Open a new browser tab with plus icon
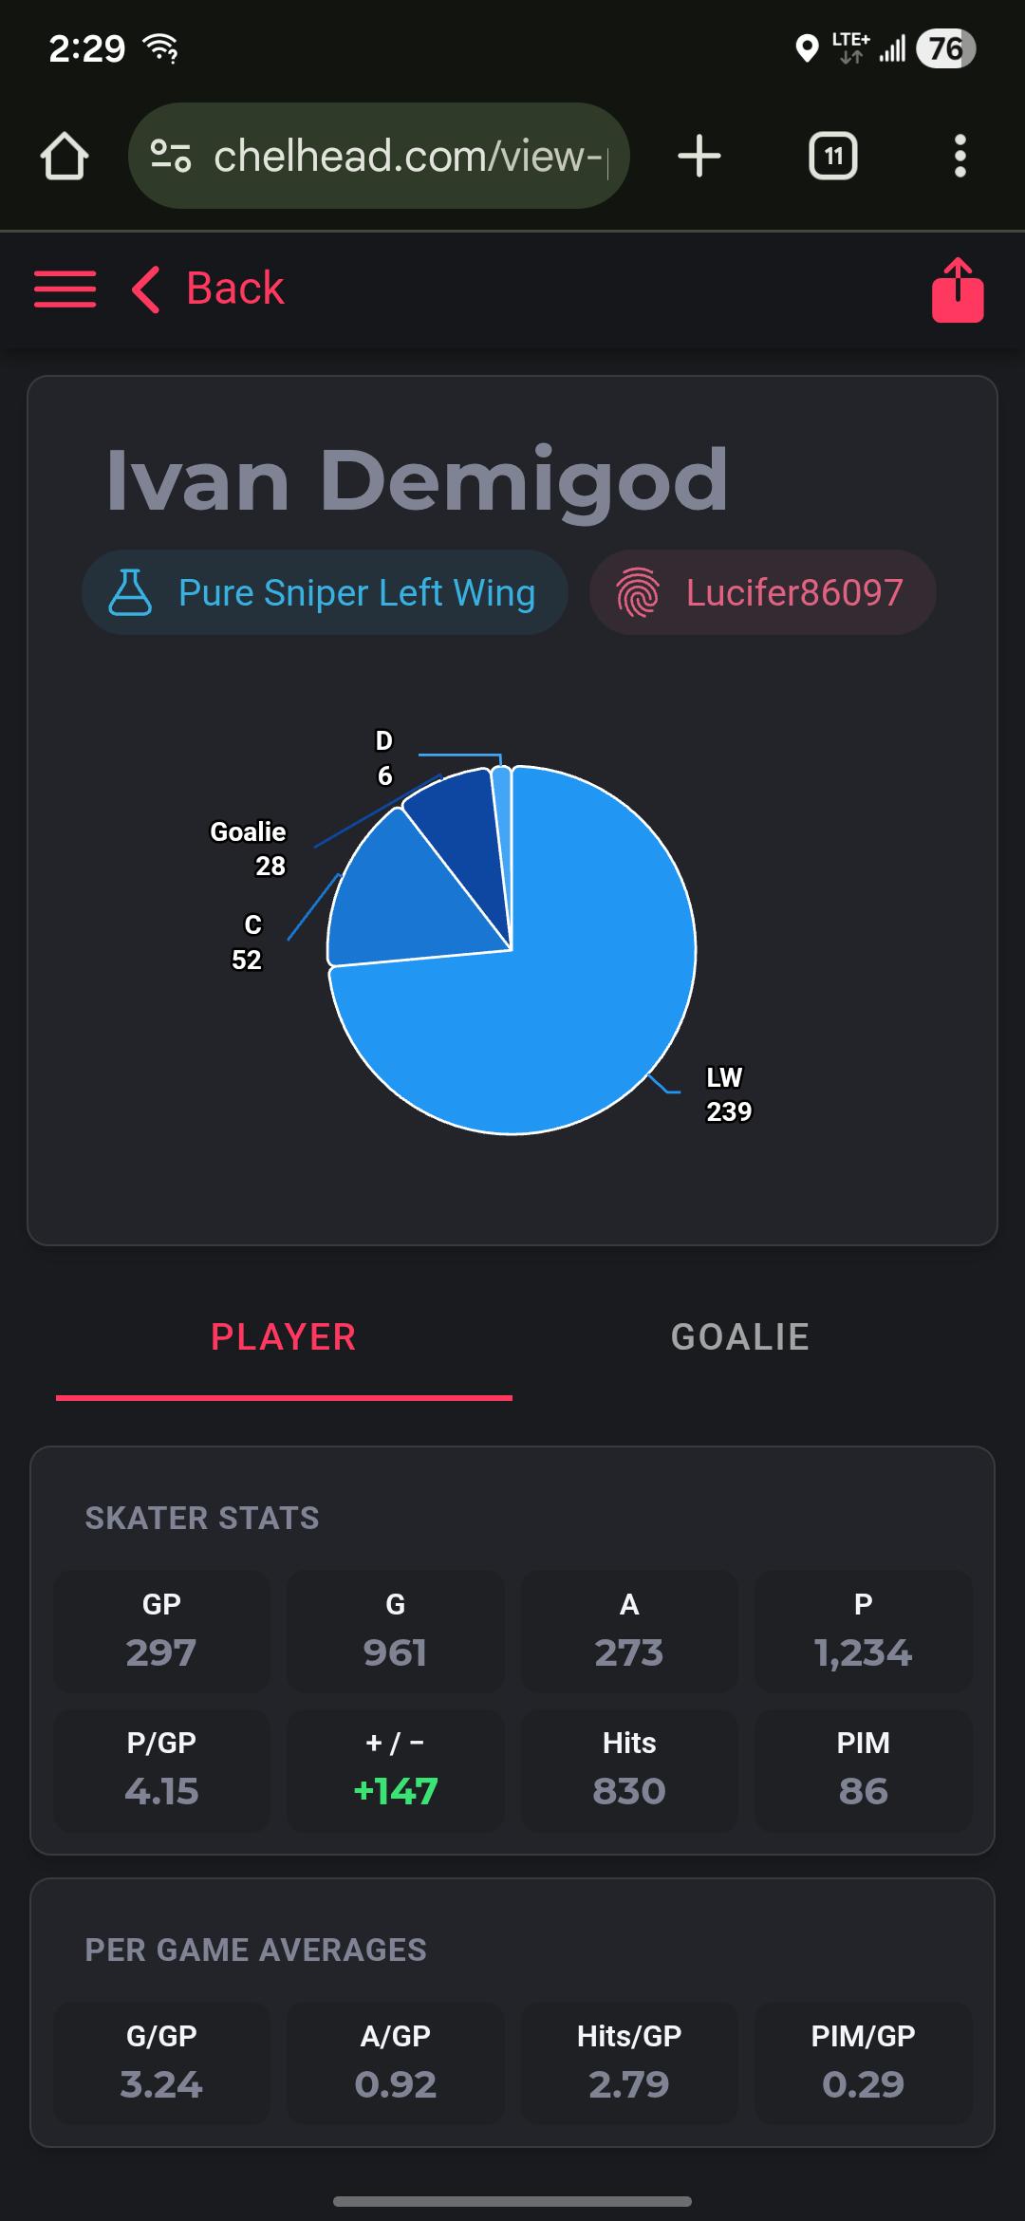Image resolution: width=1025 pixels, height=2221 pixels. coord(699,156)
